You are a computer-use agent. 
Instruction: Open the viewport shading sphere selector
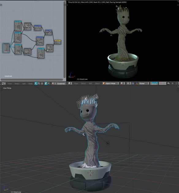123,83
